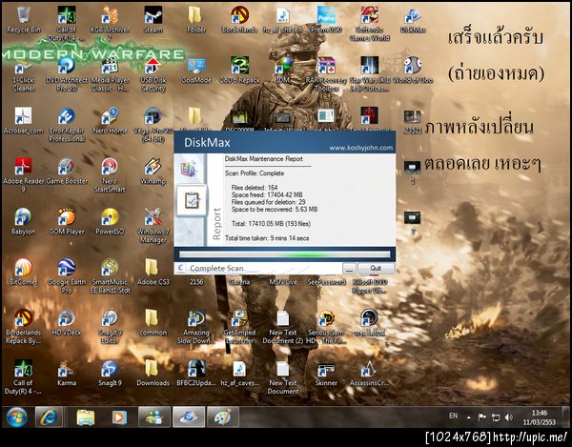Click 'Total time taken: 9 mins 14 secs'
This screenshot has height=447, width=572.
267,238
